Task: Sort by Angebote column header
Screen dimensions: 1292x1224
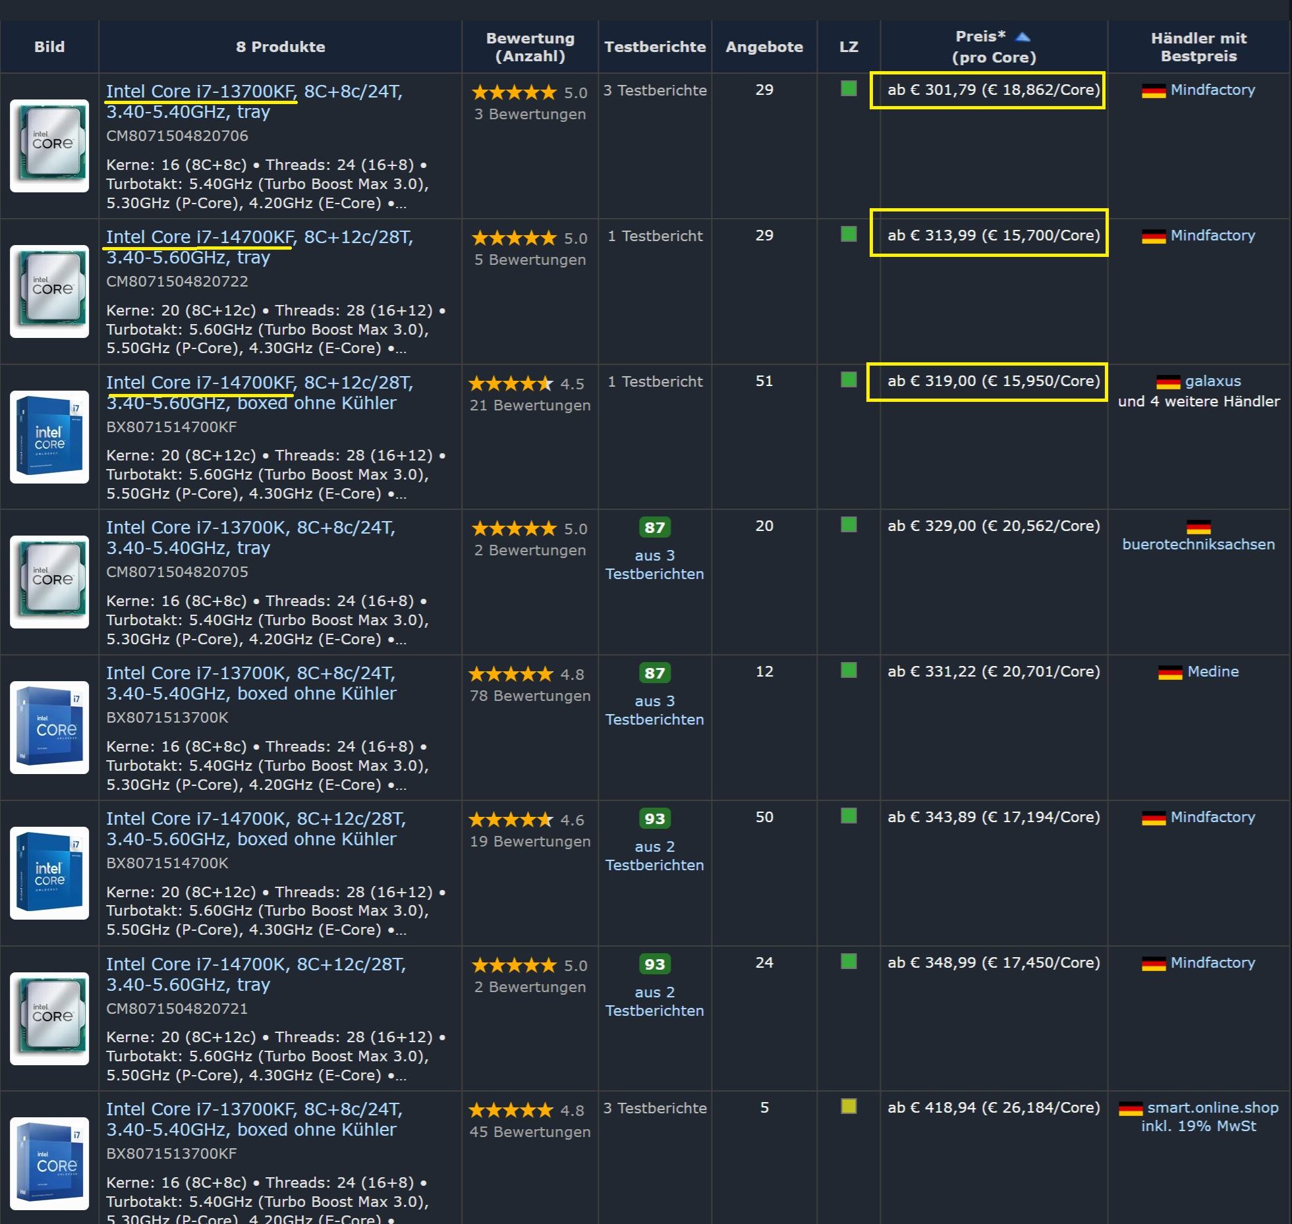Action: (764, 47)
